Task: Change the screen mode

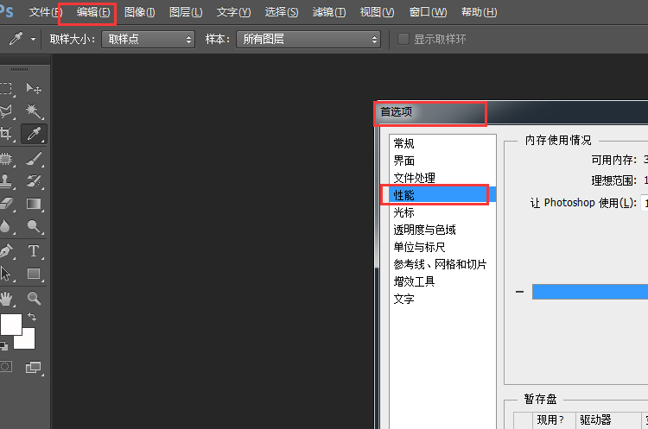Action: click(34, 367)
